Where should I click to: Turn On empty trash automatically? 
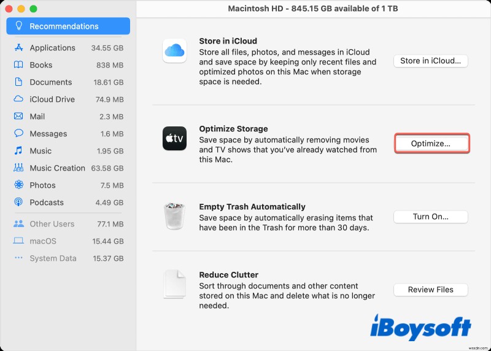tap(431, 217)
